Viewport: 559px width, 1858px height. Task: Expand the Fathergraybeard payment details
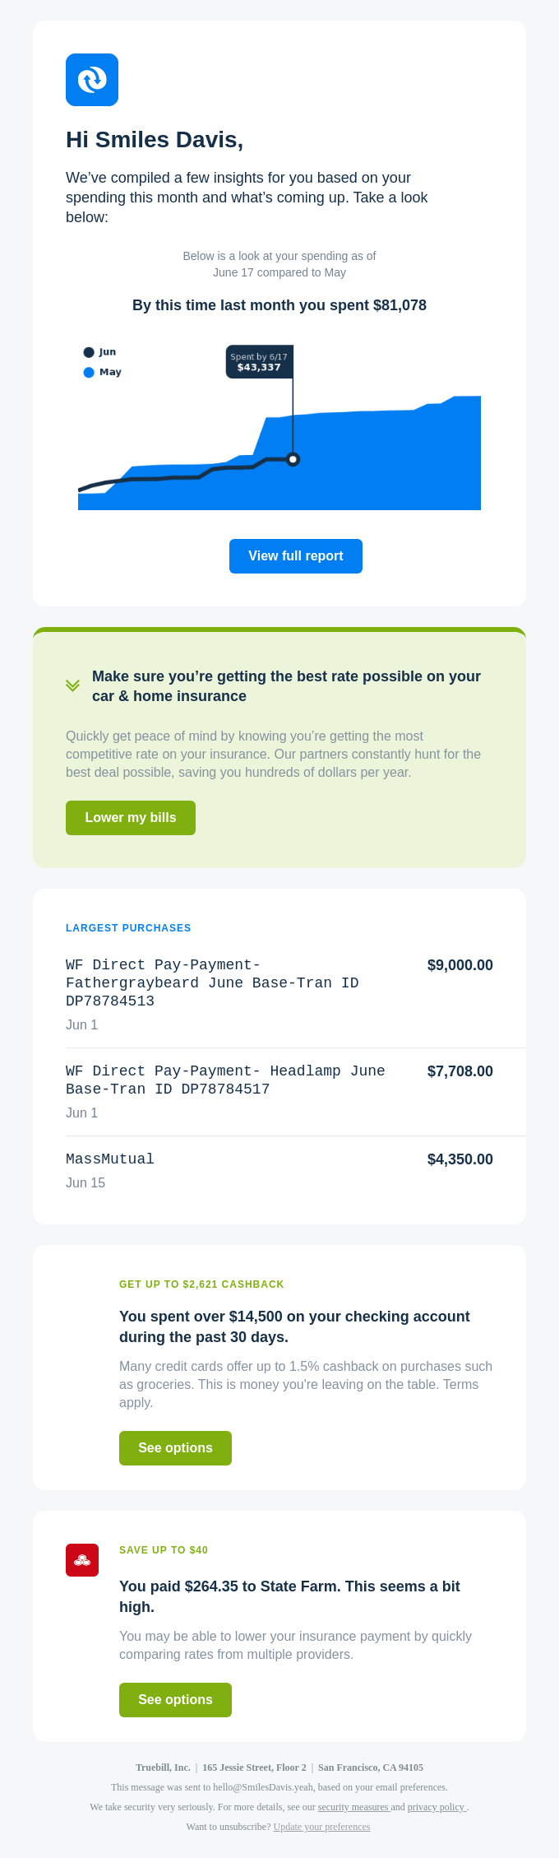[214, 982]
